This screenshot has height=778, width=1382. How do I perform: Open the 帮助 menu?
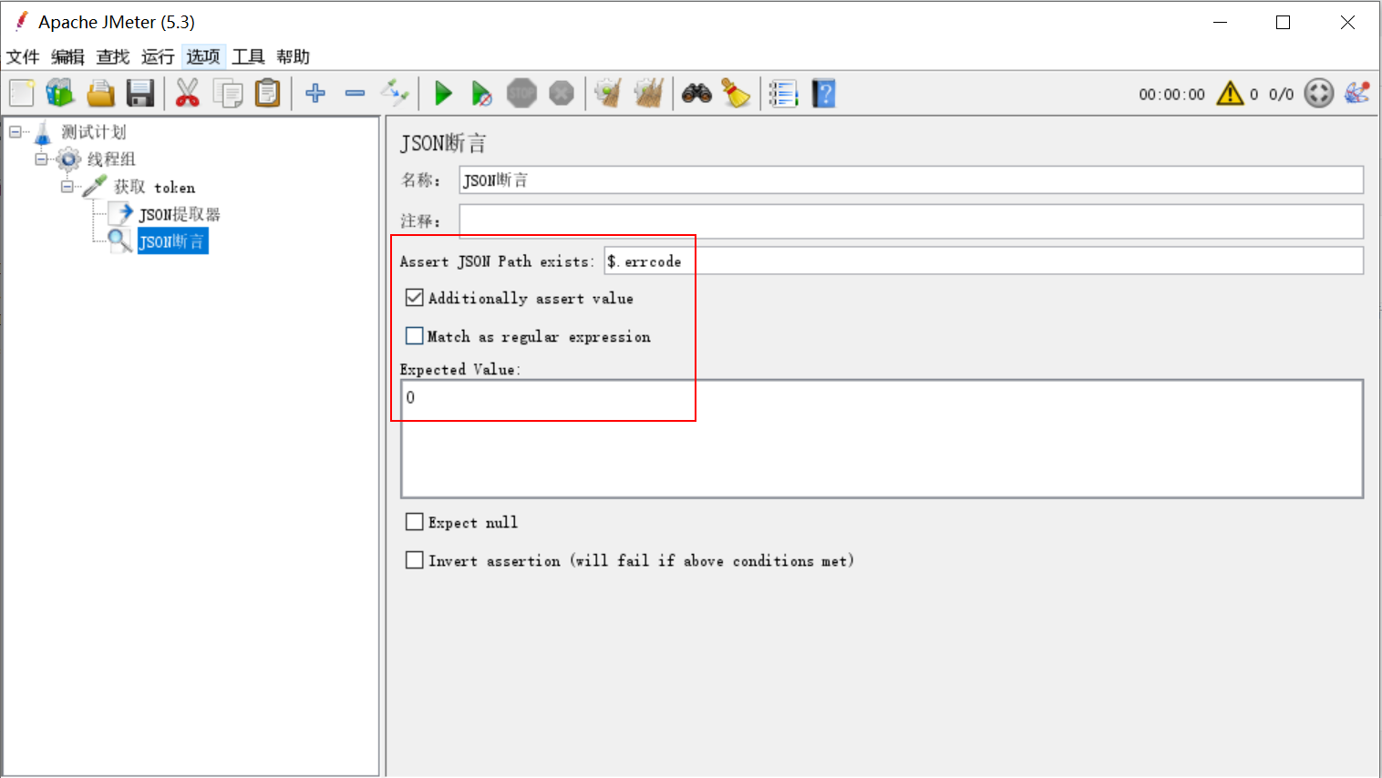pyautogui.click(x=294, y=56)
